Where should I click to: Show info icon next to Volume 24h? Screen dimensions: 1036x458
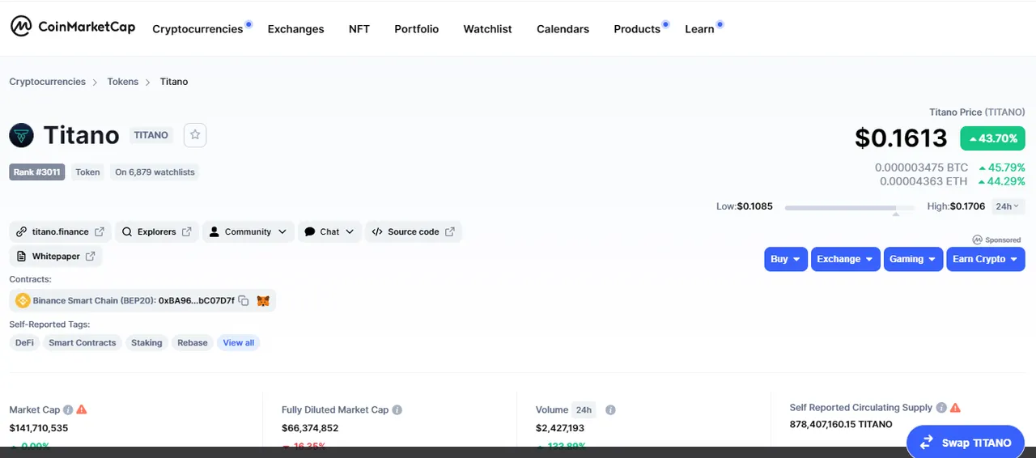click(x=610, y=410)
